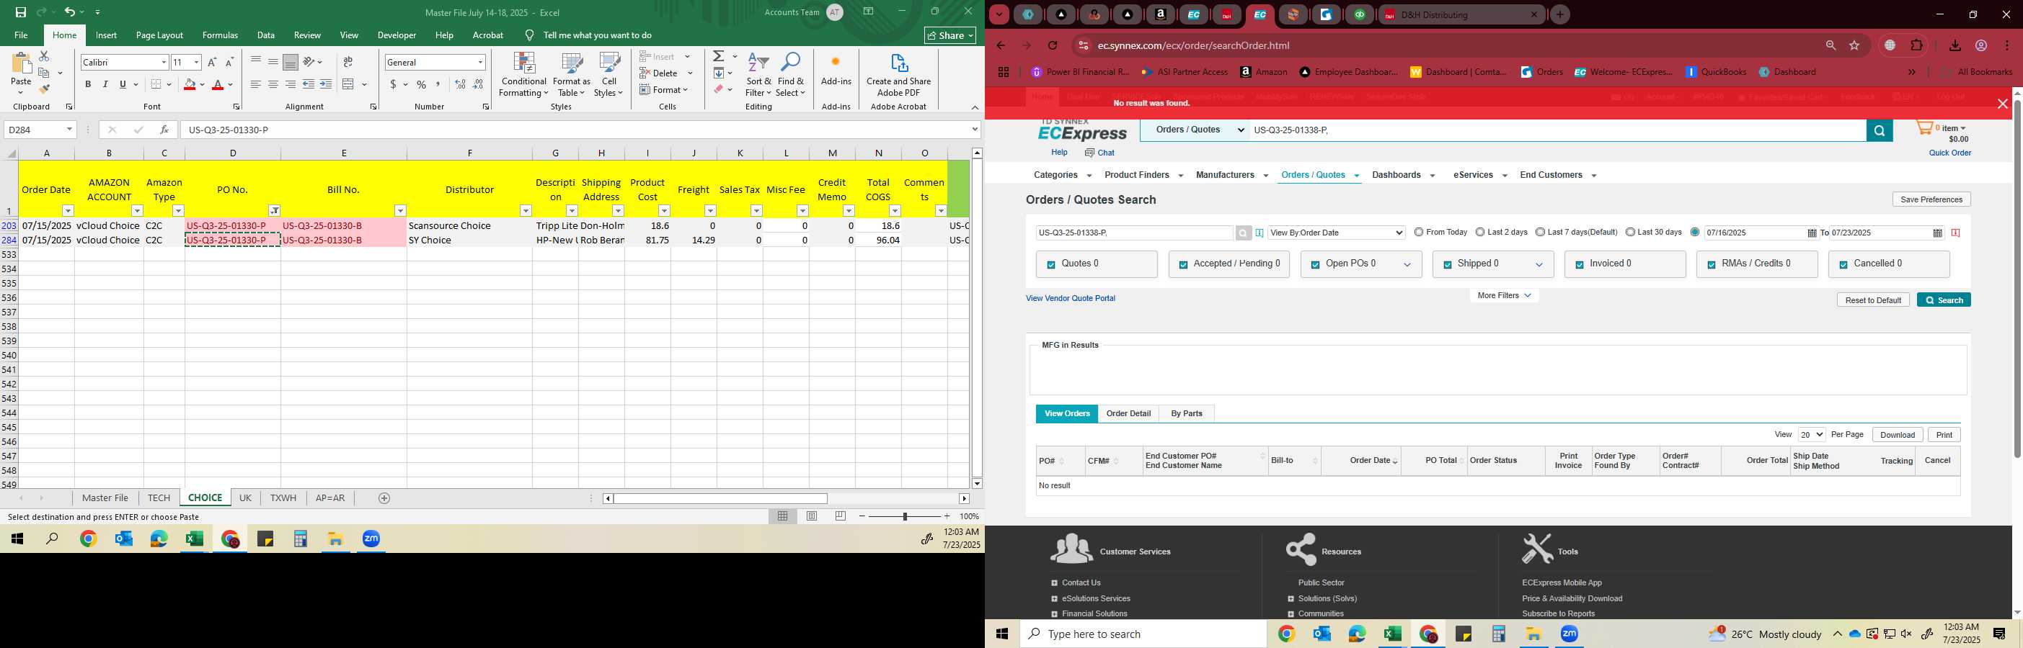Click the Excel Save icon

(21, 12)
